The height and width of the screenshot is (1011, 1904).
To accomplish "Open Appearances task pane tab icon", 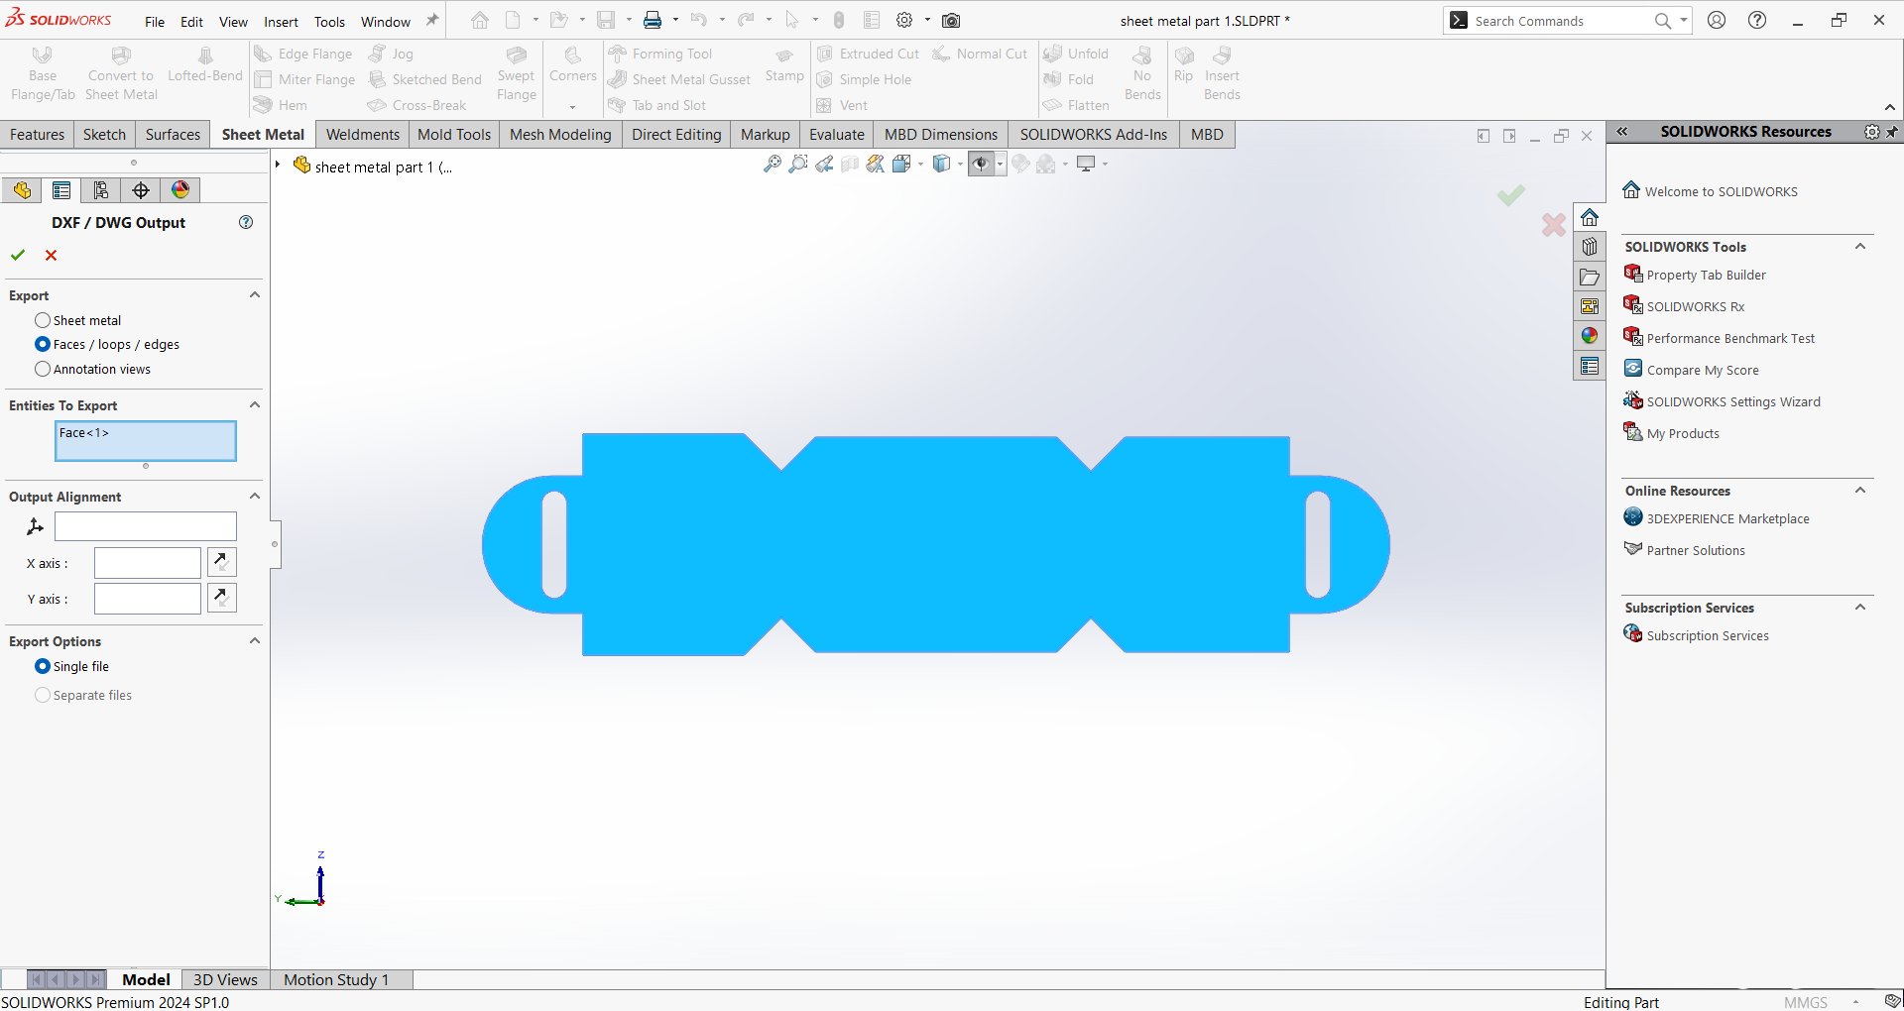I will pyautogui.click(x=1590, y=336).
